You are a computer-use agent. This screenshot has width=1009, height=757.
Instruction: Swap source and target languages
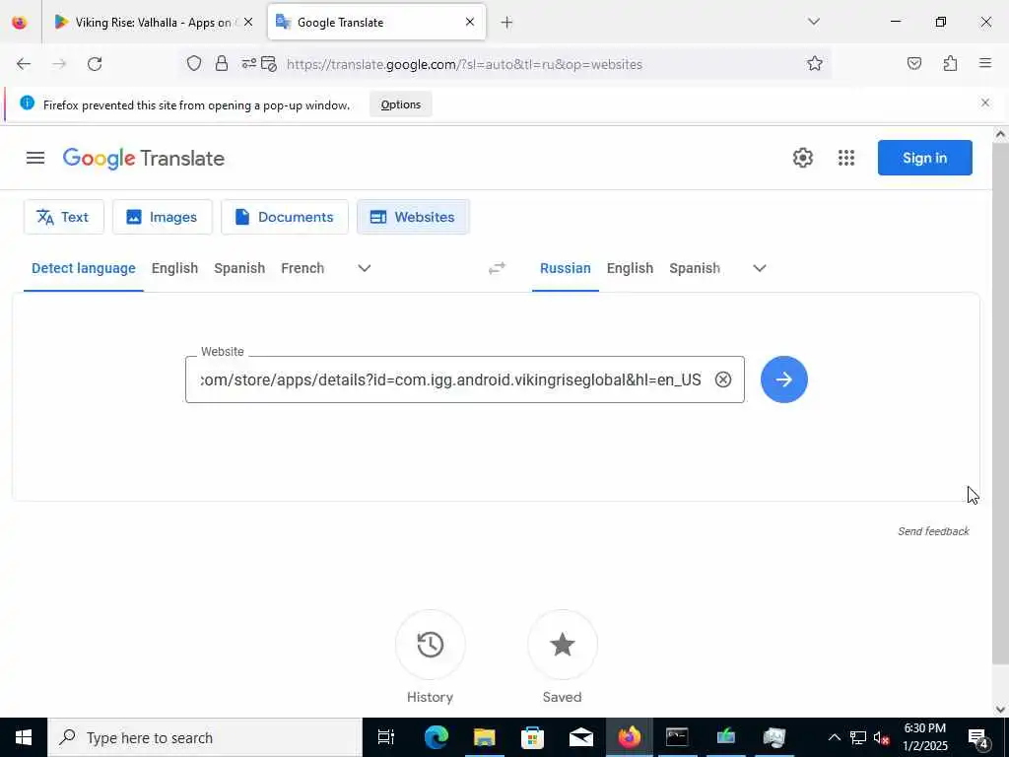click(497, 268)
